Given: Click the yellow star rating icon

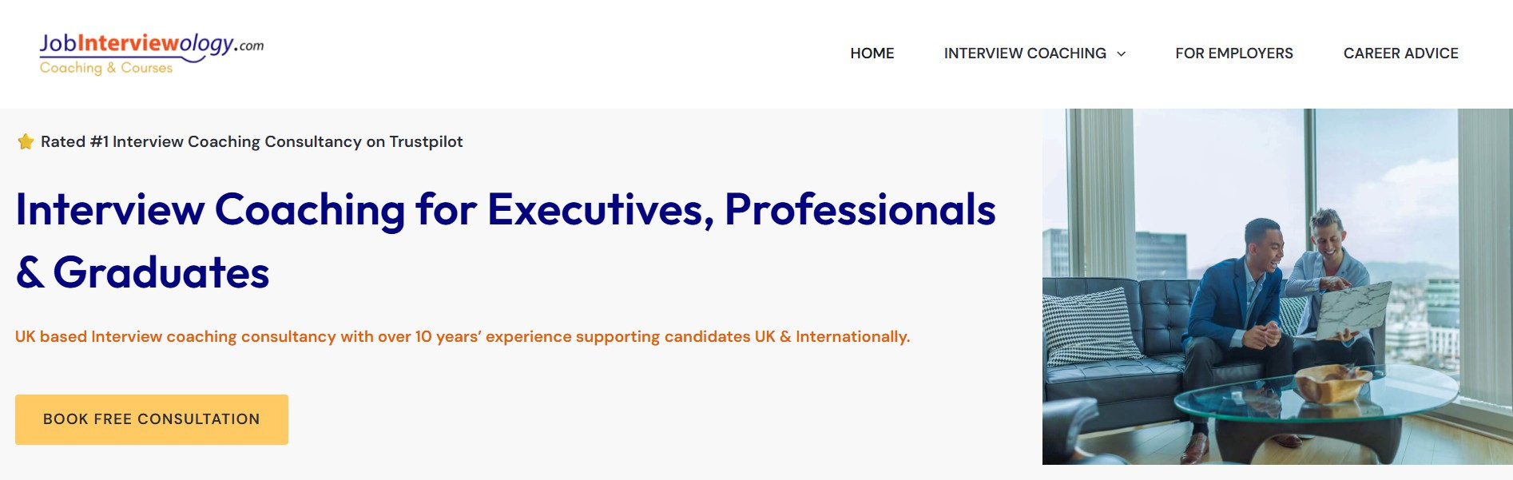Looking at the screenshot, I should [x=26, y=141].
